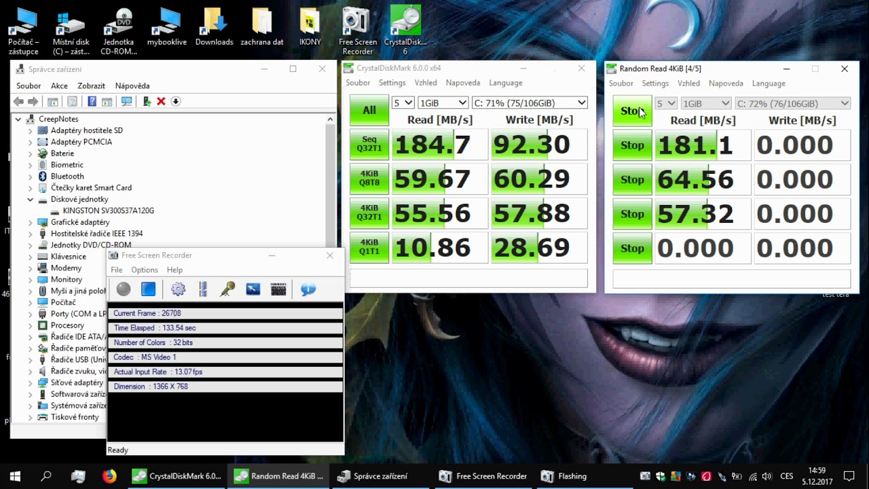Viewport: 869px width, 489px height.
Task: Click the video options film-strip icon in Free Screen Recorder
Action: point(202,289)
